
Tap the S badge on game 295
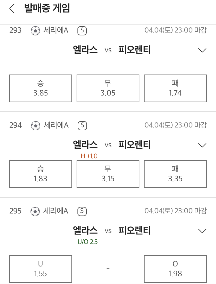point(82,211)
